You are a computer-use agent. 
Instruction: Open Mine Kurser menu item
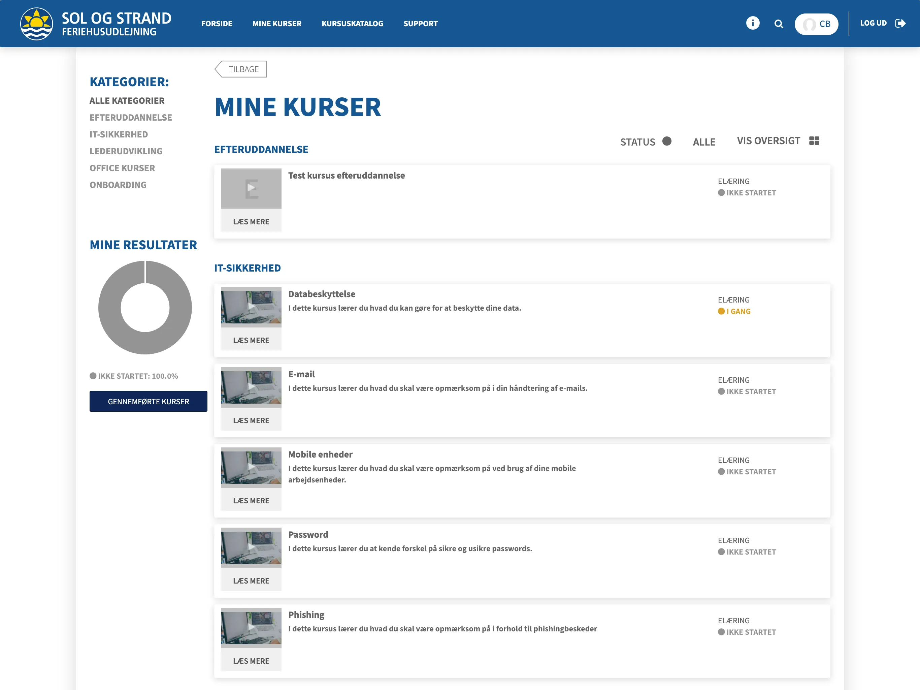(277, 24)
